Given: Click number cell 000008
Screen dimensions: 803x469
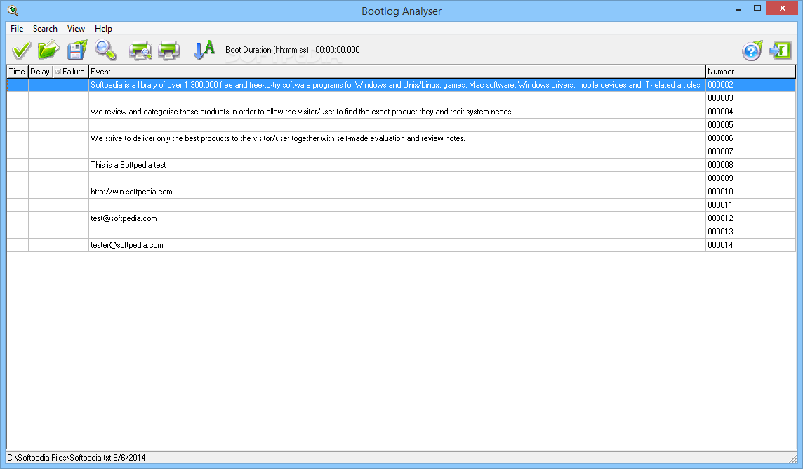Looking at the screenshot, I should 750,165.
